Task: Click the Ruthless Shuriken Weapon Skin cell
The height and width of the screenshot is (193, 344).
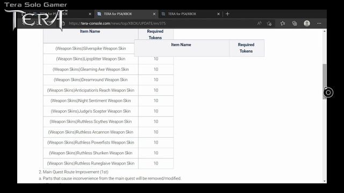Action: 91,153
